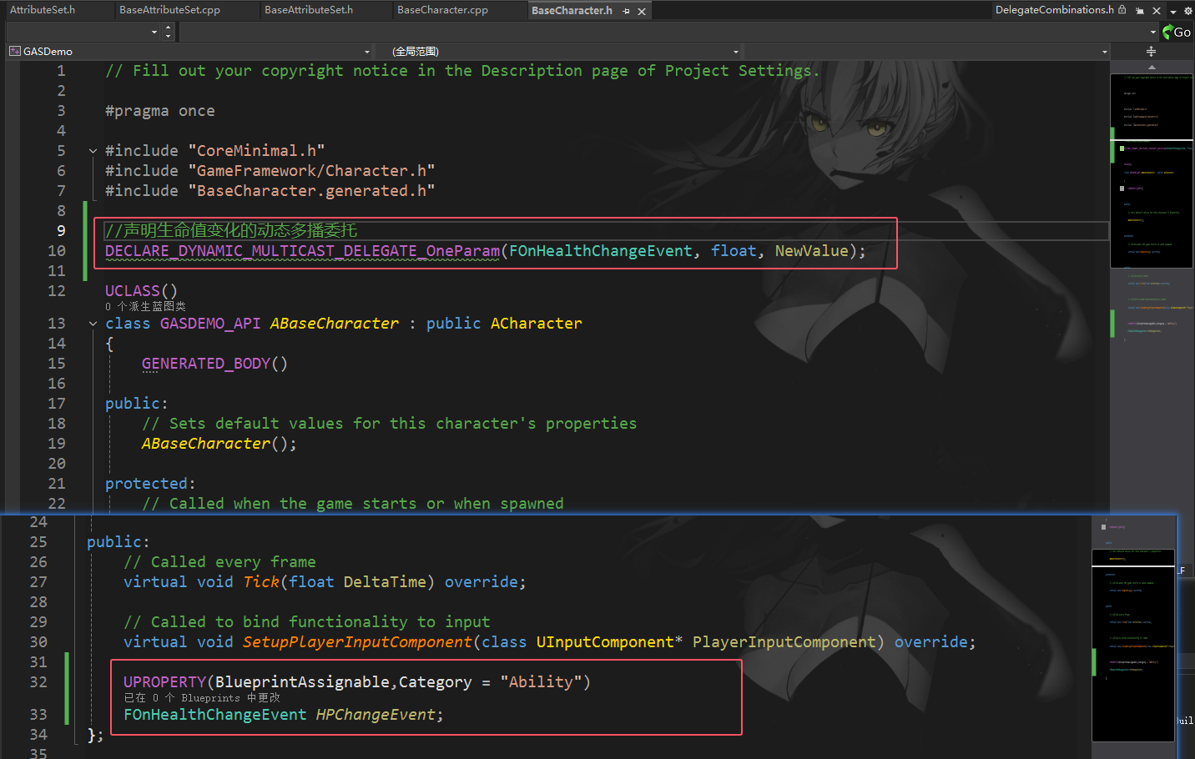This screenshot has height=759, width=1195.
Task: Click UPROPERTY macro on line 32
Action: tap(164, 682)
